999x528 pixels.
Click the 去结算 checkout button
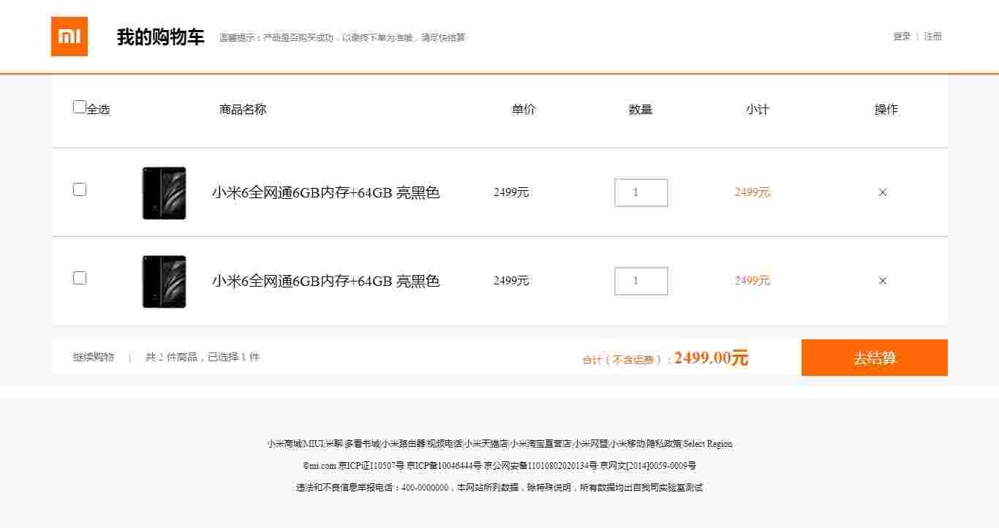(x=875, y=358)
